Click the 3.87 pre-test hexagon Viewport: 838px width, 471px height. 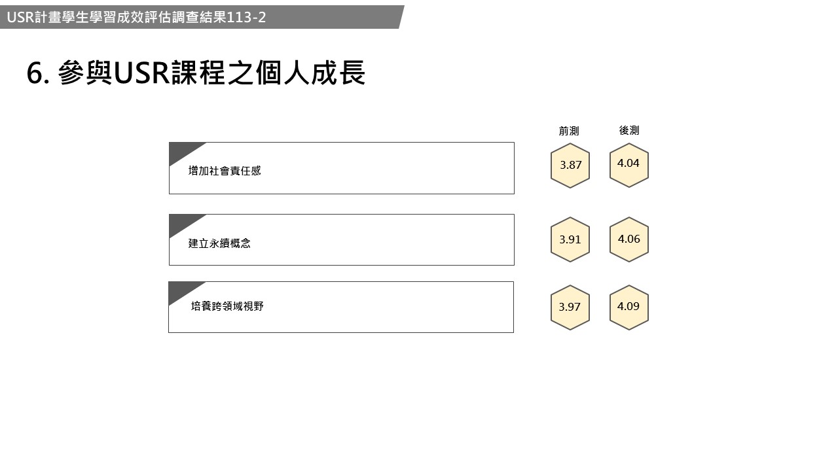click(x=570, y=166)
